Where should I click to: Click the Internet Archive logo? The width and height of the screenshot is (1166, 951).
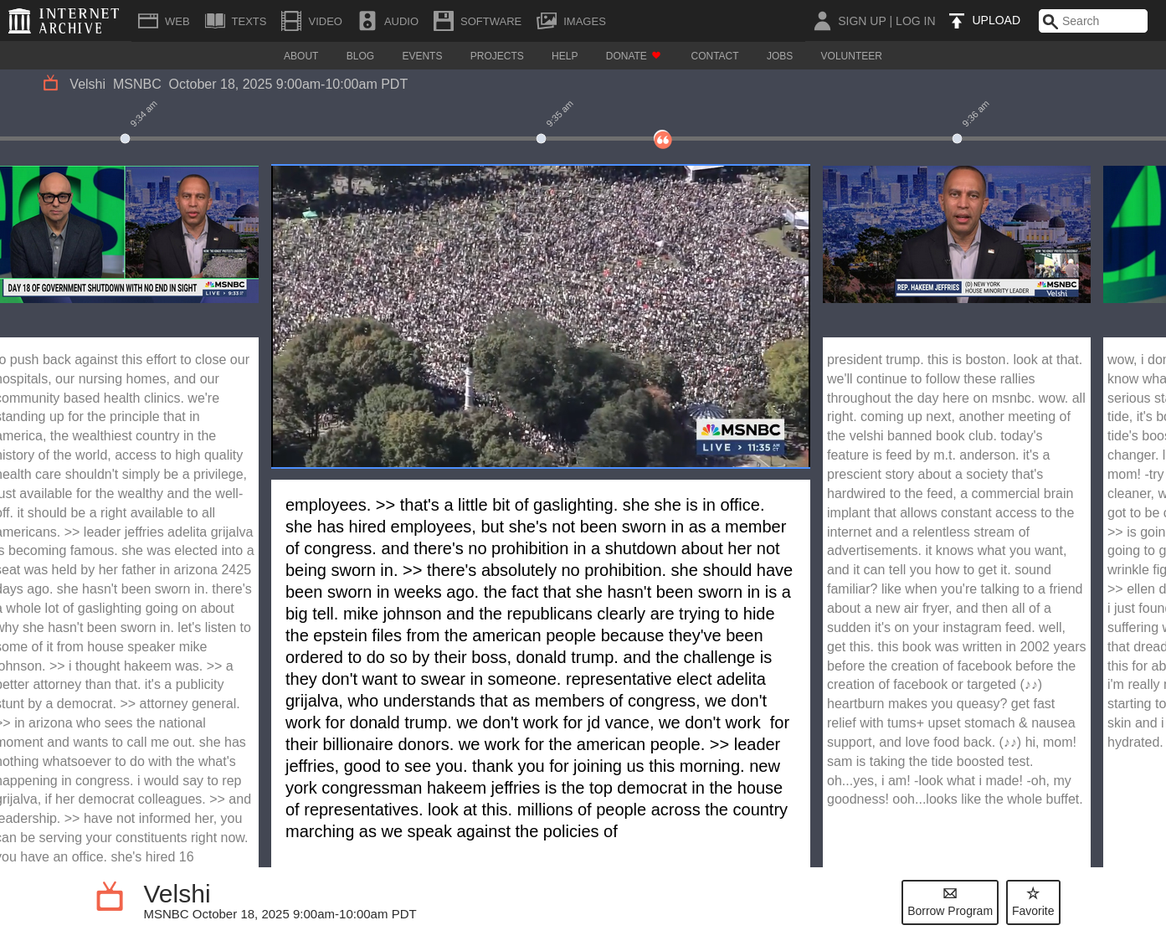(64, 21)
